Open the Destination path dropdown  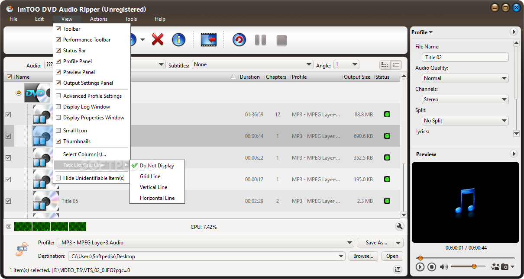coord(207,256)
